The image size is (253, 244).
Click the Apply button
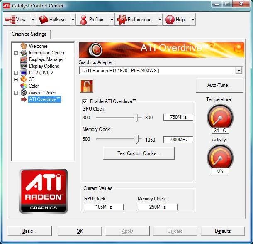click(127, 231)
